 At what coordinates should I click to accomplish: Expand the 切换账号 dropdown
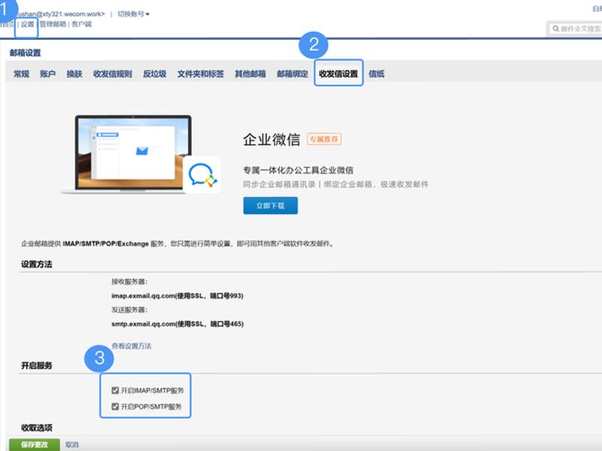[x=133, y=14]
